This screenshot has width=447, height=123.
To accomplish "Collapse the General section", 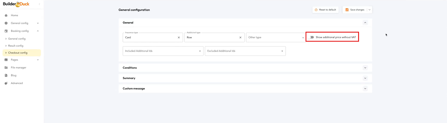I will click(x=365, y=23).
